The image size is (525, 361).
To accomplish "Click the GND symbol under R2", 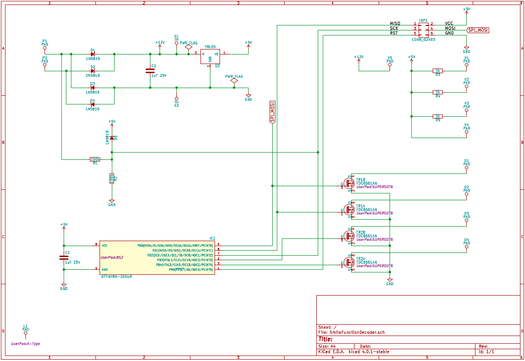I will pos(112,202).
